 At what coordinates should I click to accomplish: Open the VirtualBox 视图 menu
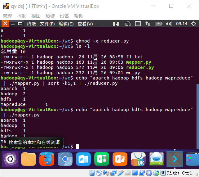(x=36, y=16)
